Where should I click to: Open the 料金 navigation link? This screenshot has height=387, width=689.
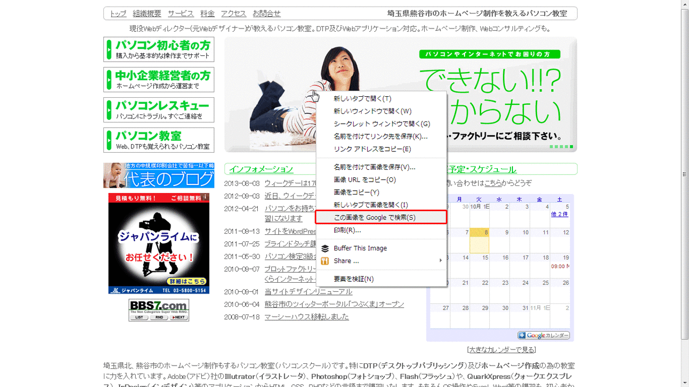(x=207, y=13)
